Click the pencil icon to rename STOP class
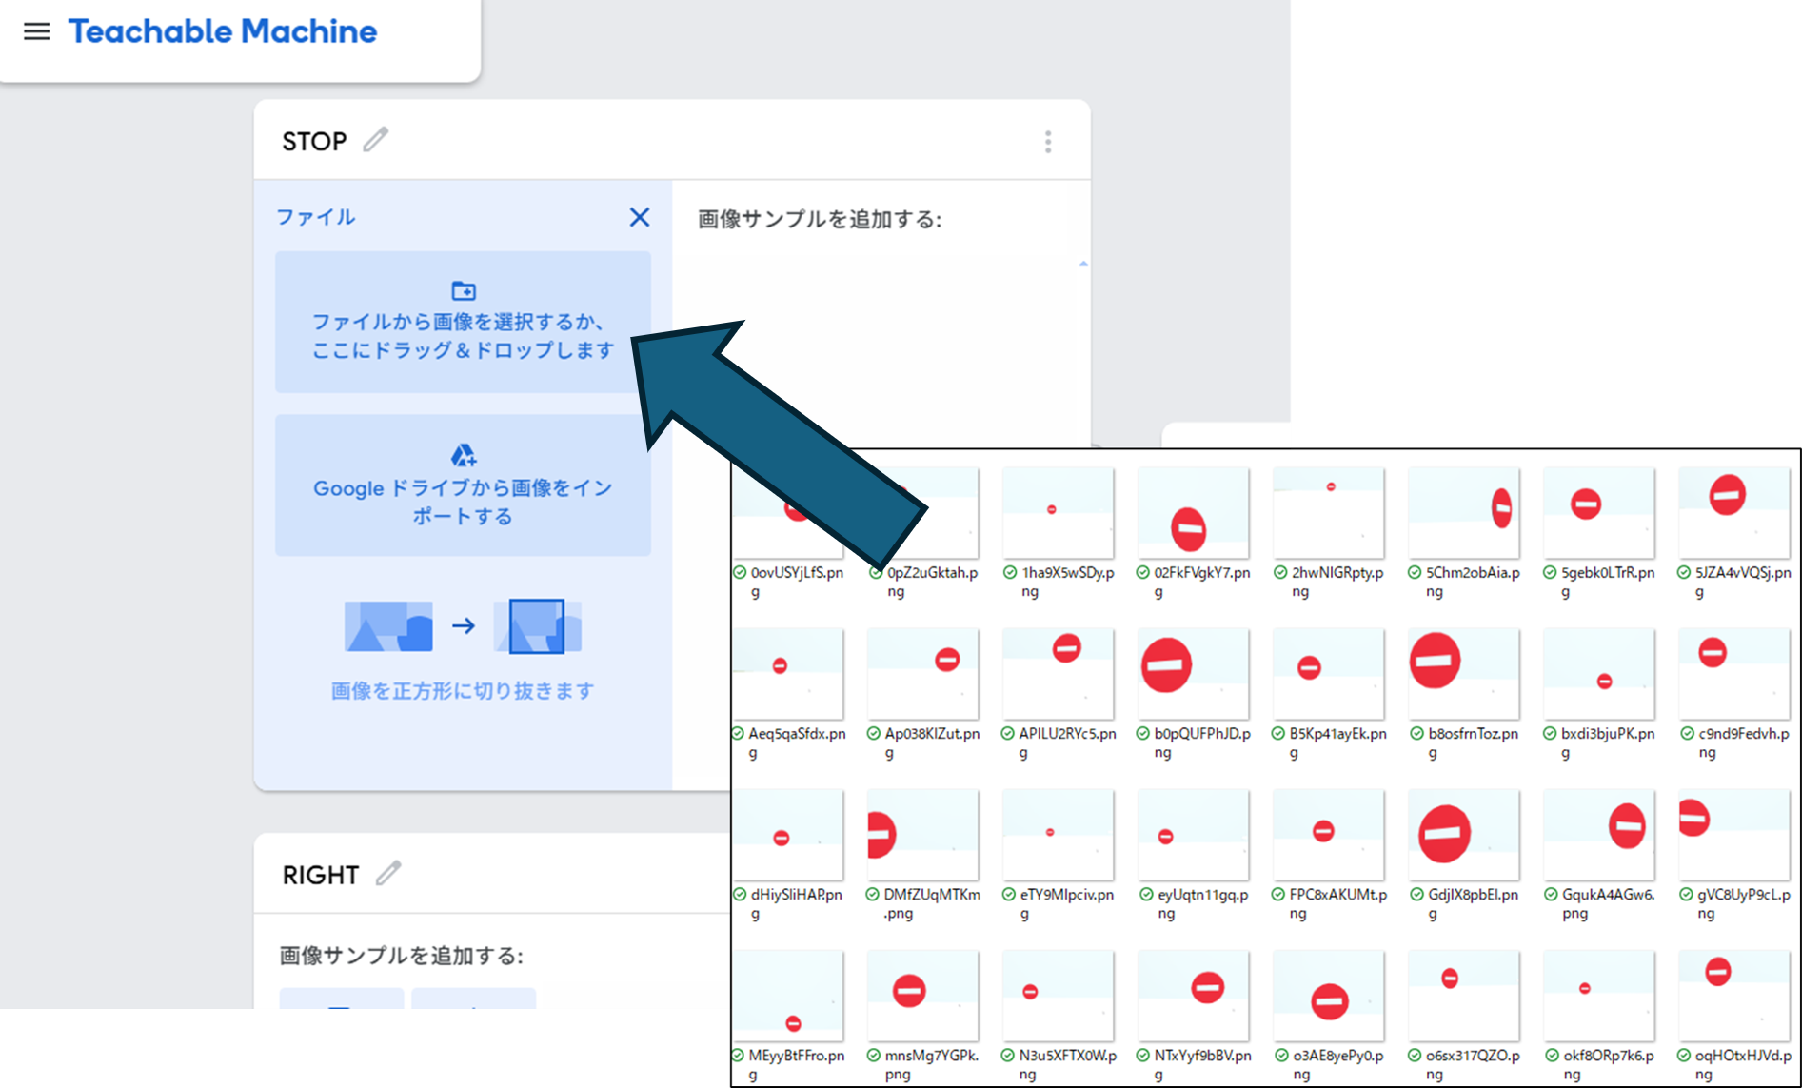Viewport: 1802px width, 1088px height. point(376,140)
